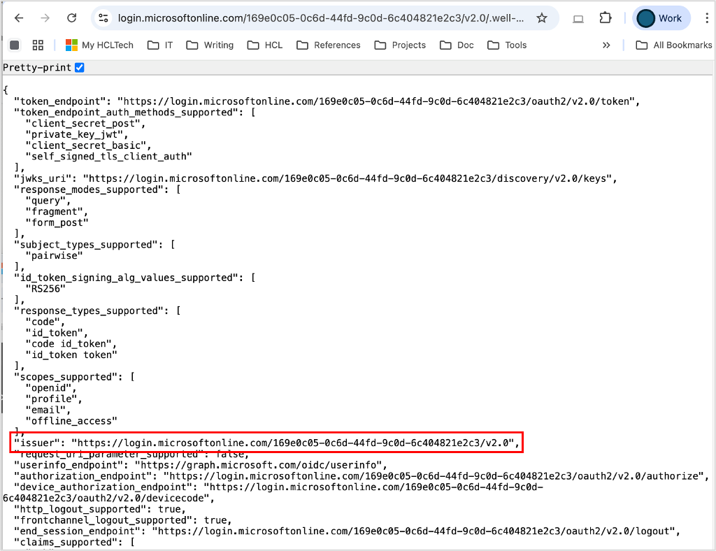Open the References bookmarks menu
This screenshot has height=551, width=716.
(329, 45)
